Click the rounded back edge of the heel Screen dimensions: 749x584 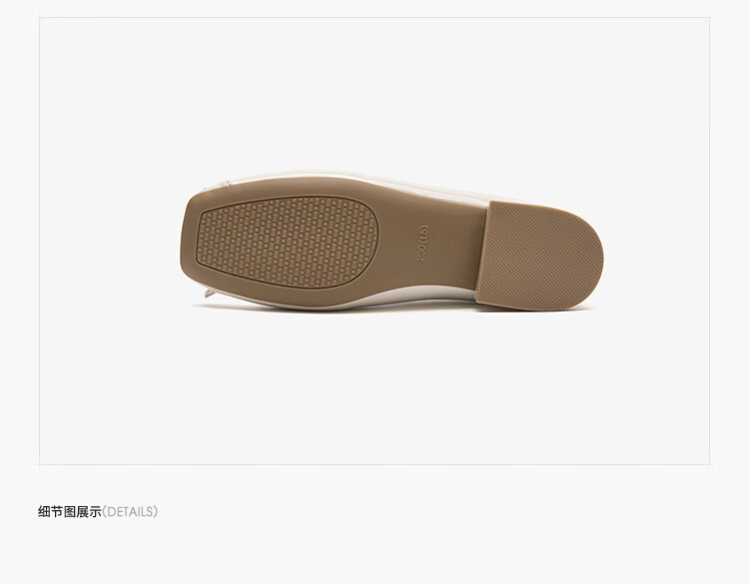click(x=598, y=258)
